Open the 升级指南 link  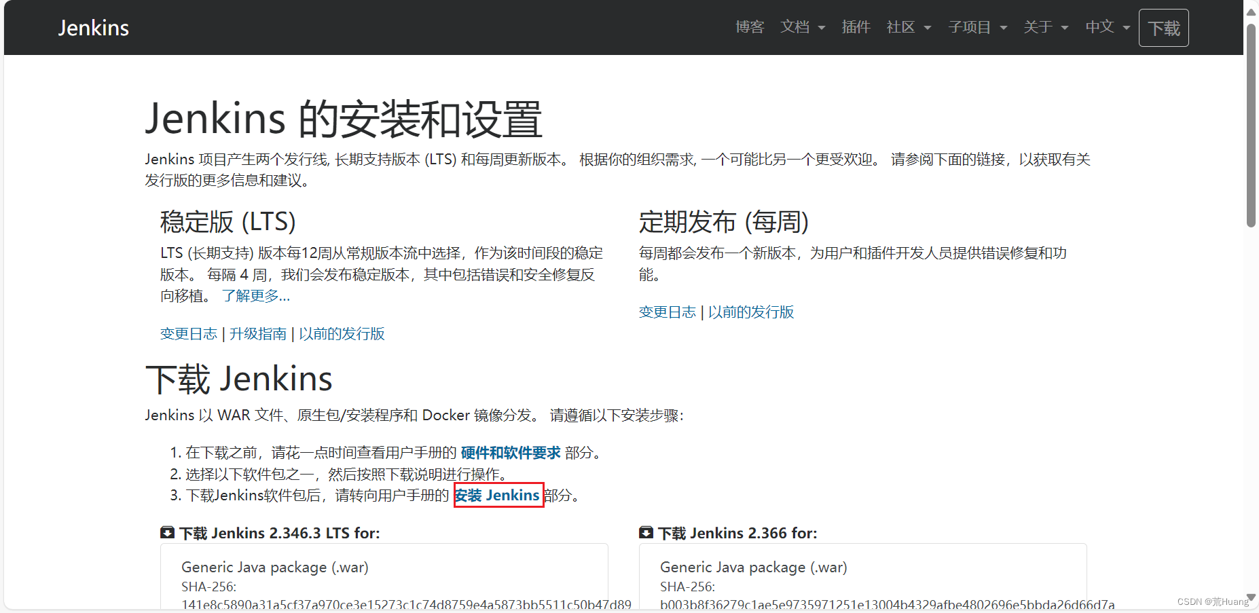258,334
